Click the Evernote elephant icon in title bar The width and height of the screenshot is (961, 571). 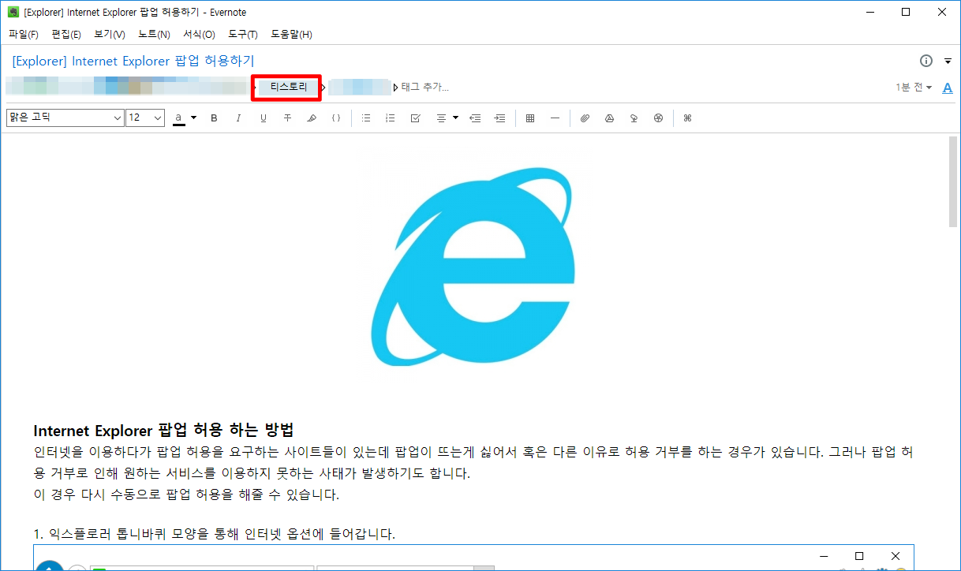point(13,13)
